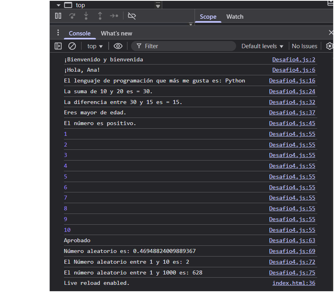Switch to the Watch tab
Viewport: 334px width, 292px height.
point(235,17)
